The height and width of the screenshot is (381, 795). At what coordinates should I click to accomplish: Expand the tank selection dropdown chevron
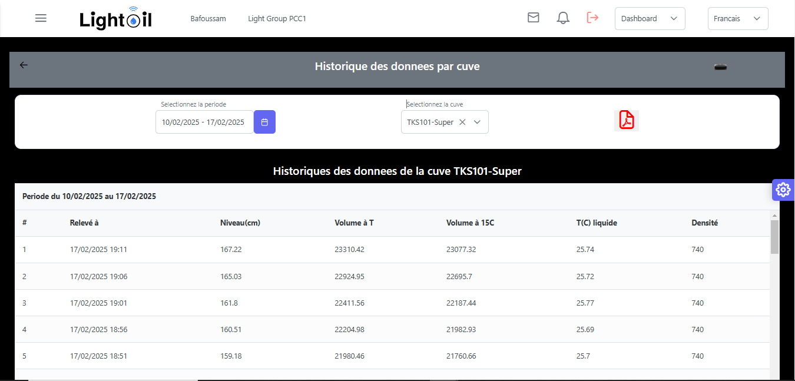[478, 122]
